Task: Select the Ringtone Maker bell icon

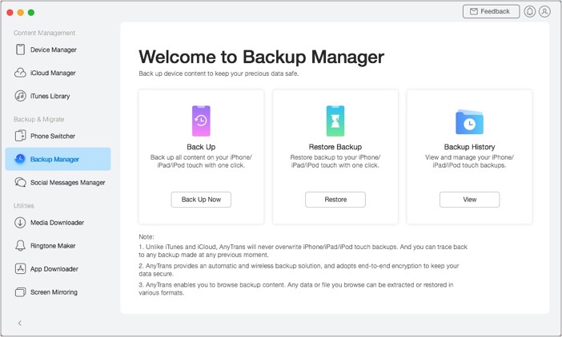Action: tap(20, 245)
